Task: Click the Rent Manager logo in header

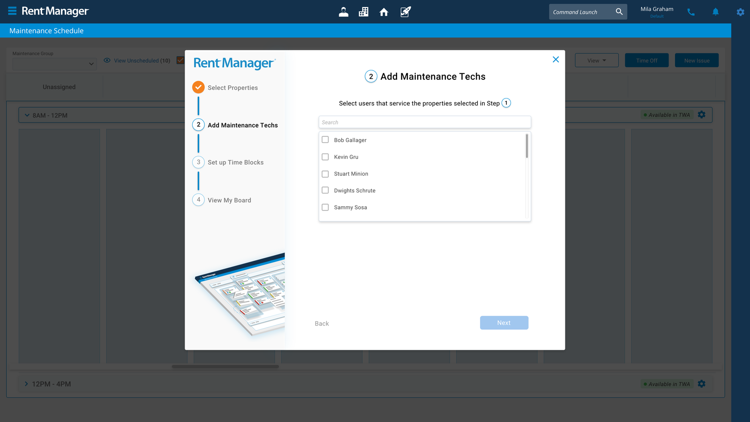Action: coord(55,11)
